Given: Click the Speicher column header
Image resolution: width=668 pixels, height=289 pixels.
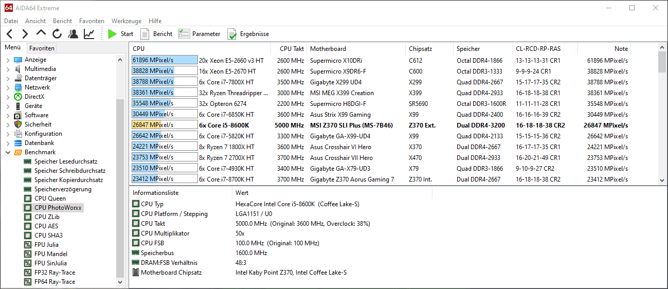Looking at the screenshot, I should 483,49.
